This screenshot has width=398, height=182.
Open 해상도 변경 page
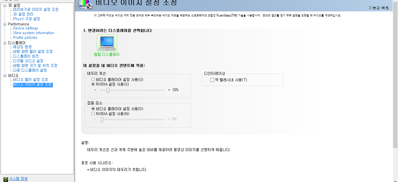pyautogui.click(x=22, y=47)
